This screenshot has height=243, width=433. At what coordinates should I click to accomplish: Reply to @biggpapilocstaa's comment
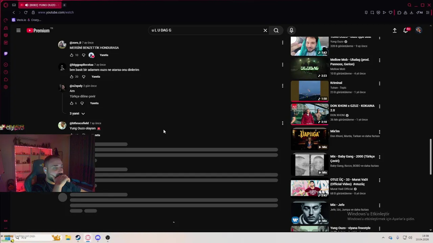96,77
